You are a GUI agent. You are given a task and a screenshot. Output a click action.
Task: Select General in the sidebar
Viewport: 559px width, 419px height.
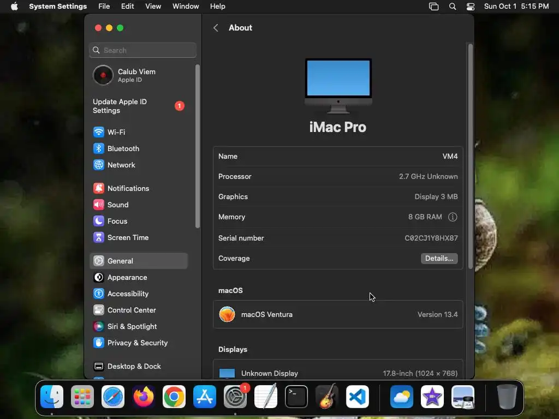pos(138,261)
